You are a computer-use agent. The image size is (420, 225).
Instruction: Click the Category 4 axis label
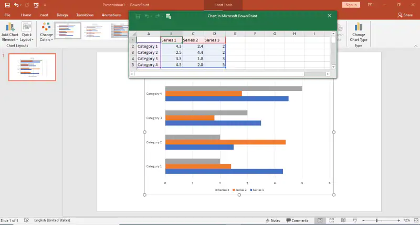[x=154, y=94]
